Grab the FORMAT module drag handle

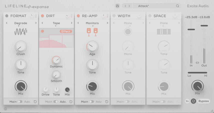point(36,16)
